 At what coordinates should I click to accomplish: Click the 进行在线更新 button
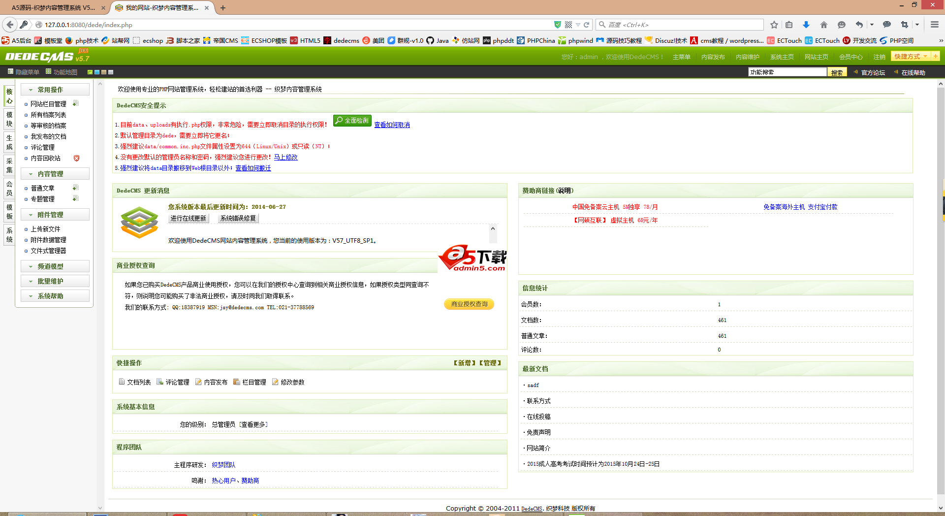(x=189, y=218)
